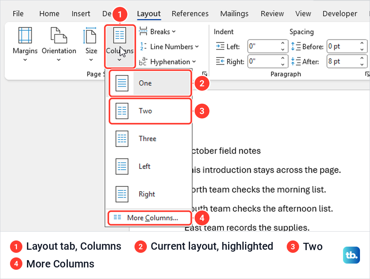The image size is (370, 279).
Task: Switch to the Developer tab
Action: coord(340,13)
